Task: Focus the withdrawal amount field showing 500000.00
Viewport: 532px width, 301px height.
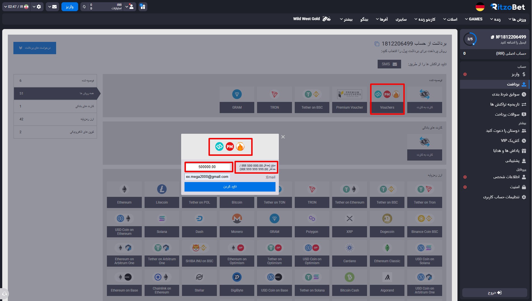Action: coord(207,167)
